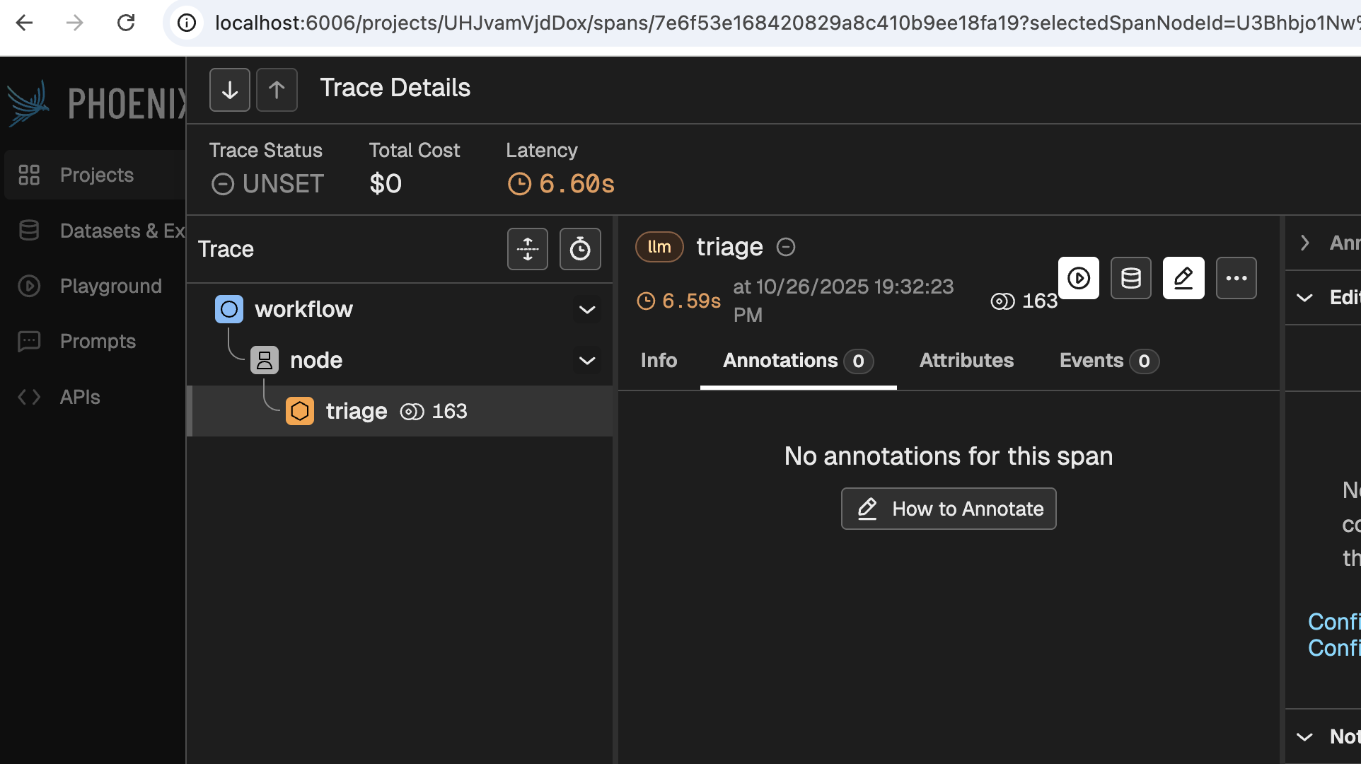
Task: Collapse the node span chevron
Action: click(587, 361)
